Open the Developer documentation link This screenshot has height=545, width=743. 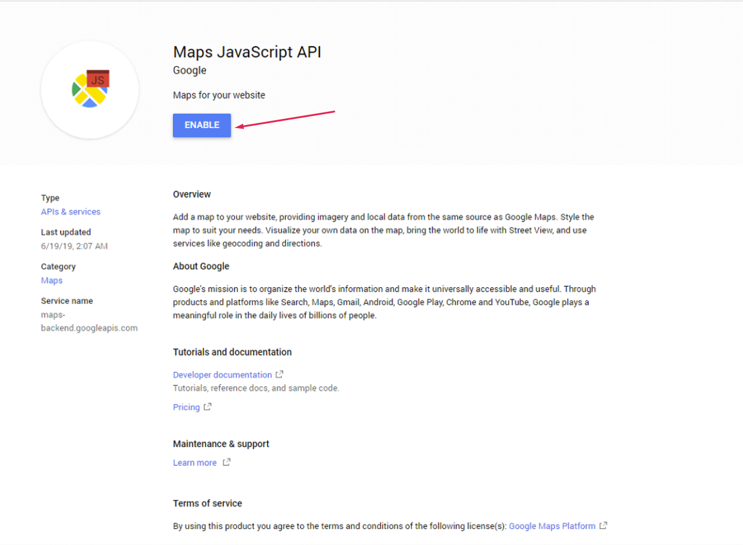(x=222, y=375)
